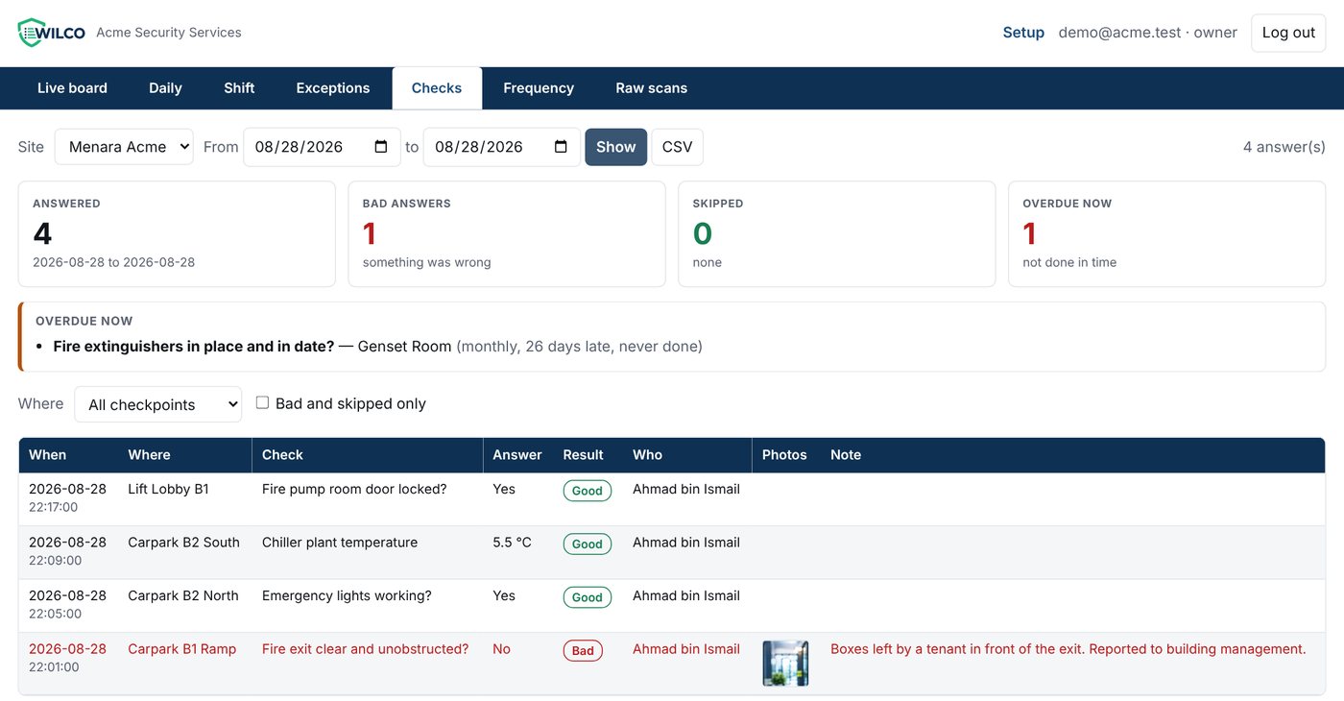
Task: Click the 'Chiller plant temperature' cell
Action: [x=340, y=543]
